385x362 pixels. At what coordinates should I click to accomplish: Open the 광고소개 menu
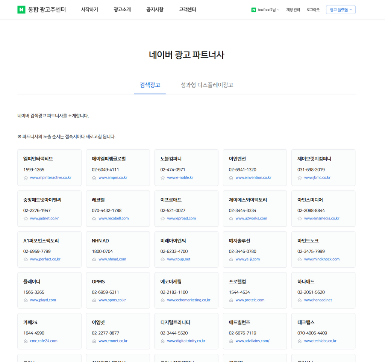(122, 9)
